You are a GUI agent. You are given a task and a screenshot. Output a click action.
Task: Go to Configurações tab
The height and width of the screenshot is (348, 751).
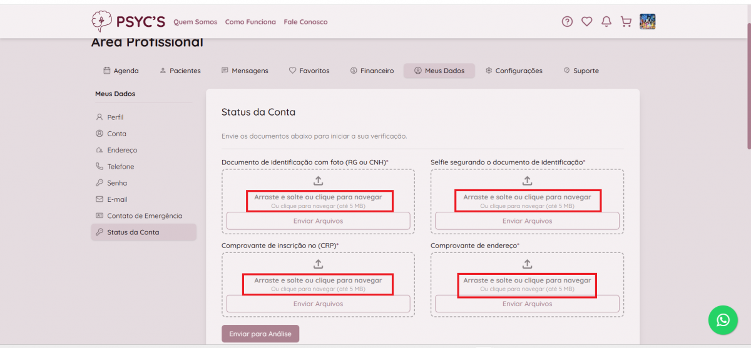514,71
